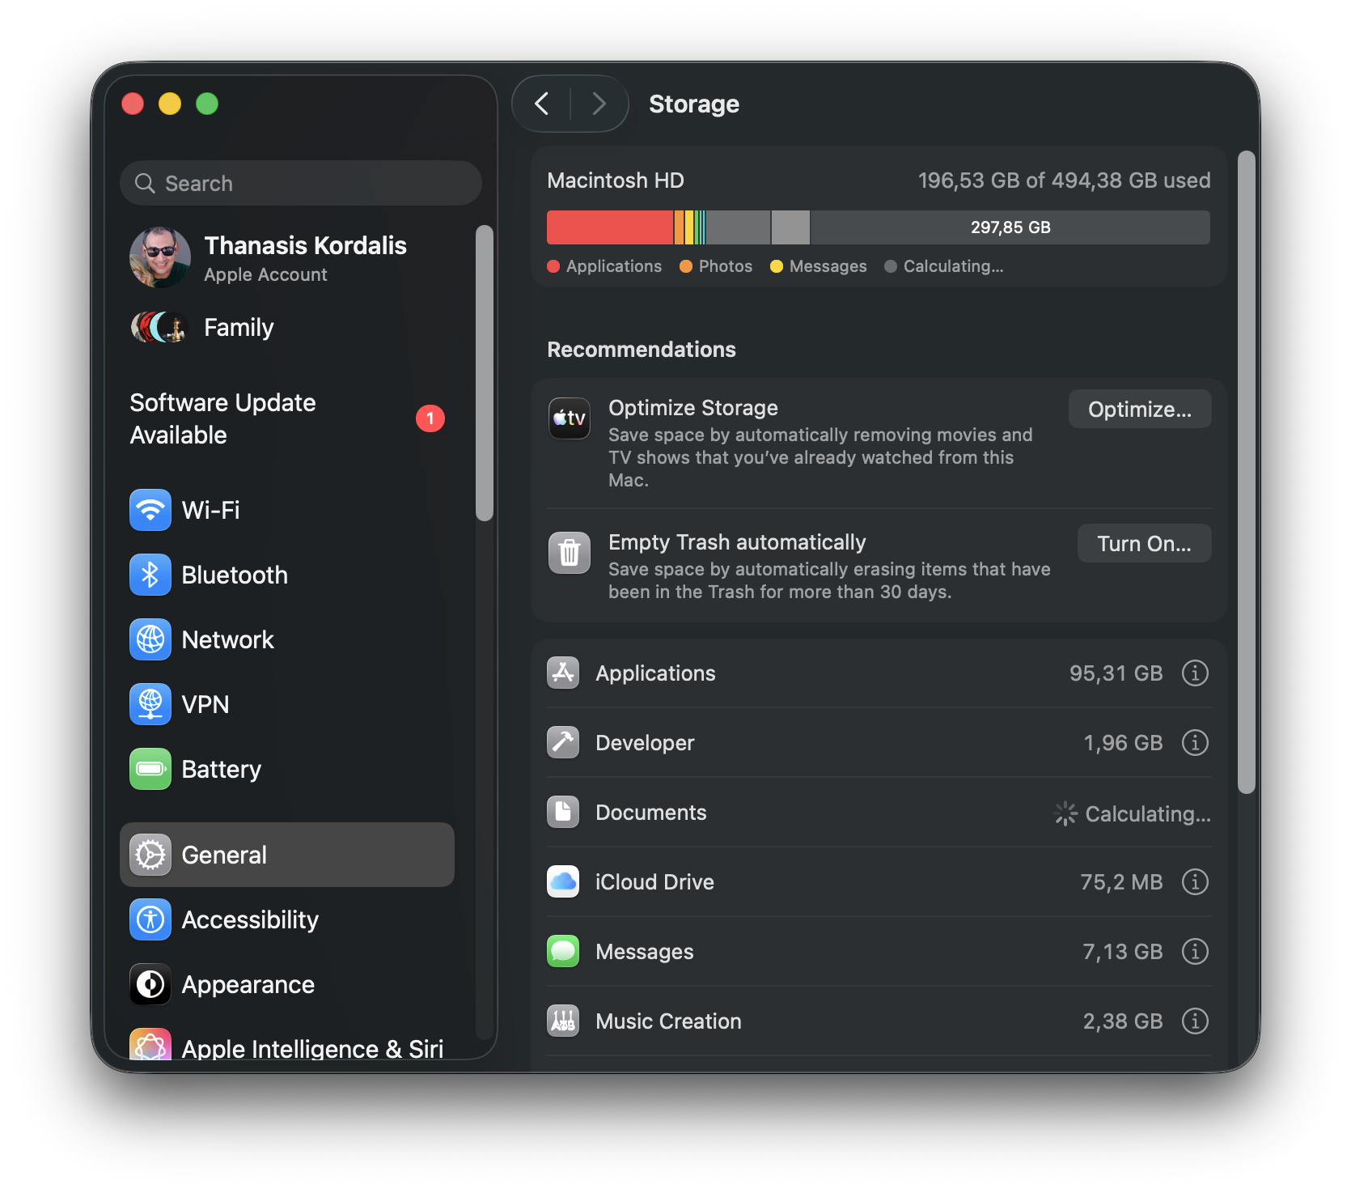1351x1193 pixels.
Task: Click the Developer hammer icon
Action: point(563,742)
